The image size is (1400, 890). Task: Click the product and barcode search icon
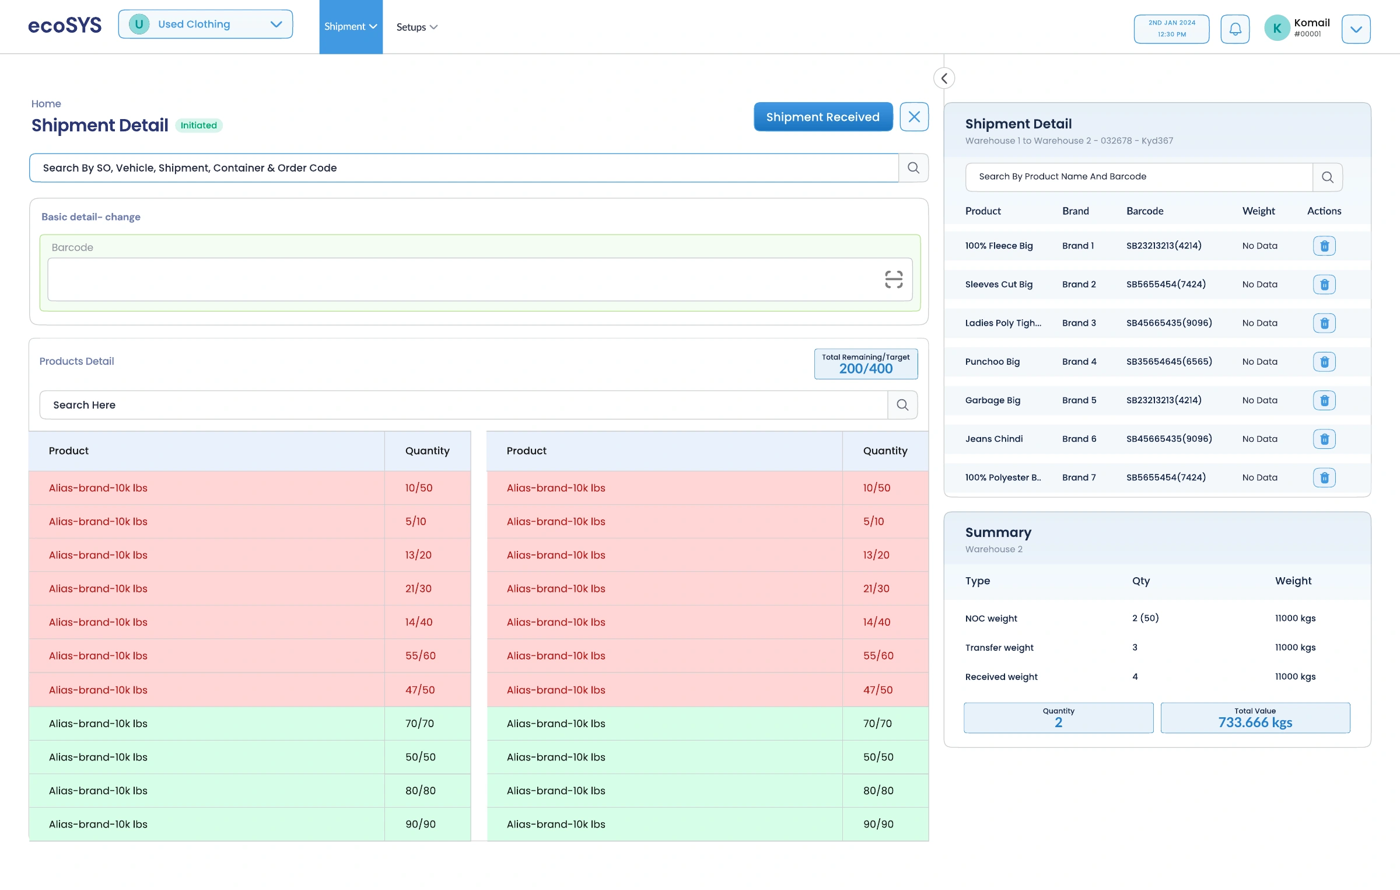click(x=1328, y=177)
